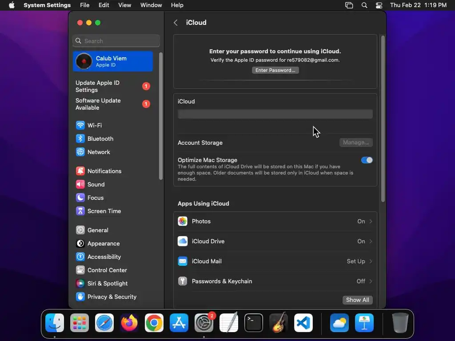Open Safari in the Dock
The image size is (455, 341).
pos(104,323)
